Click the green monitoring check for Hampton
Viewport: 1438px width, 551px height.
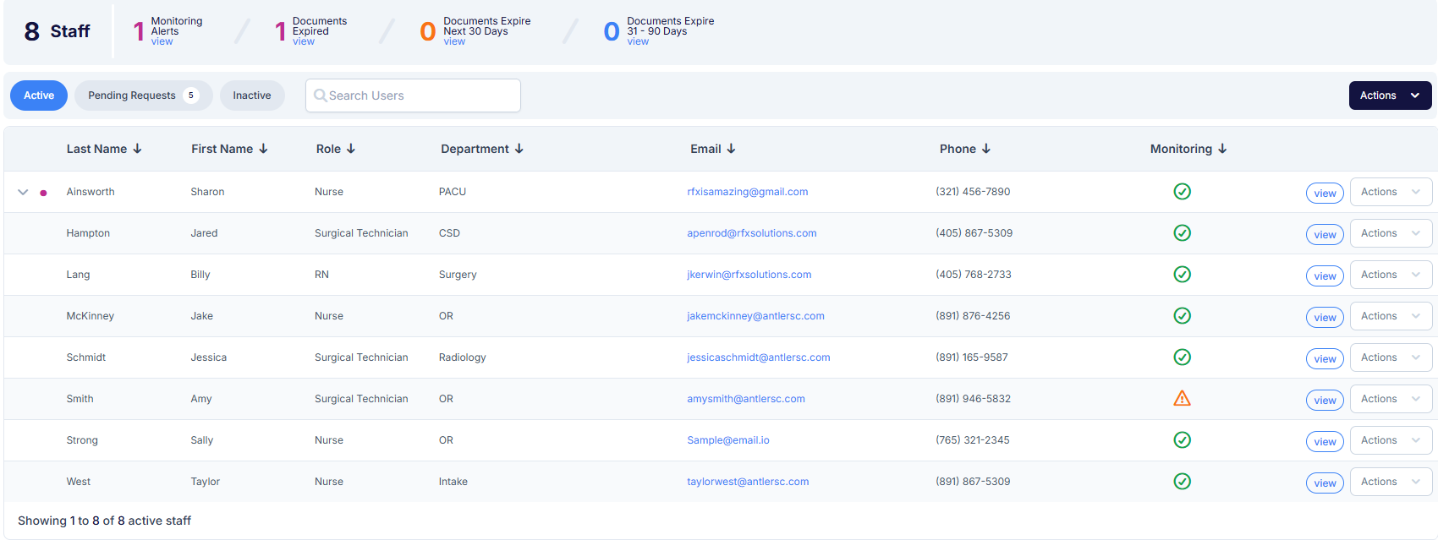tap(1183, 233)
